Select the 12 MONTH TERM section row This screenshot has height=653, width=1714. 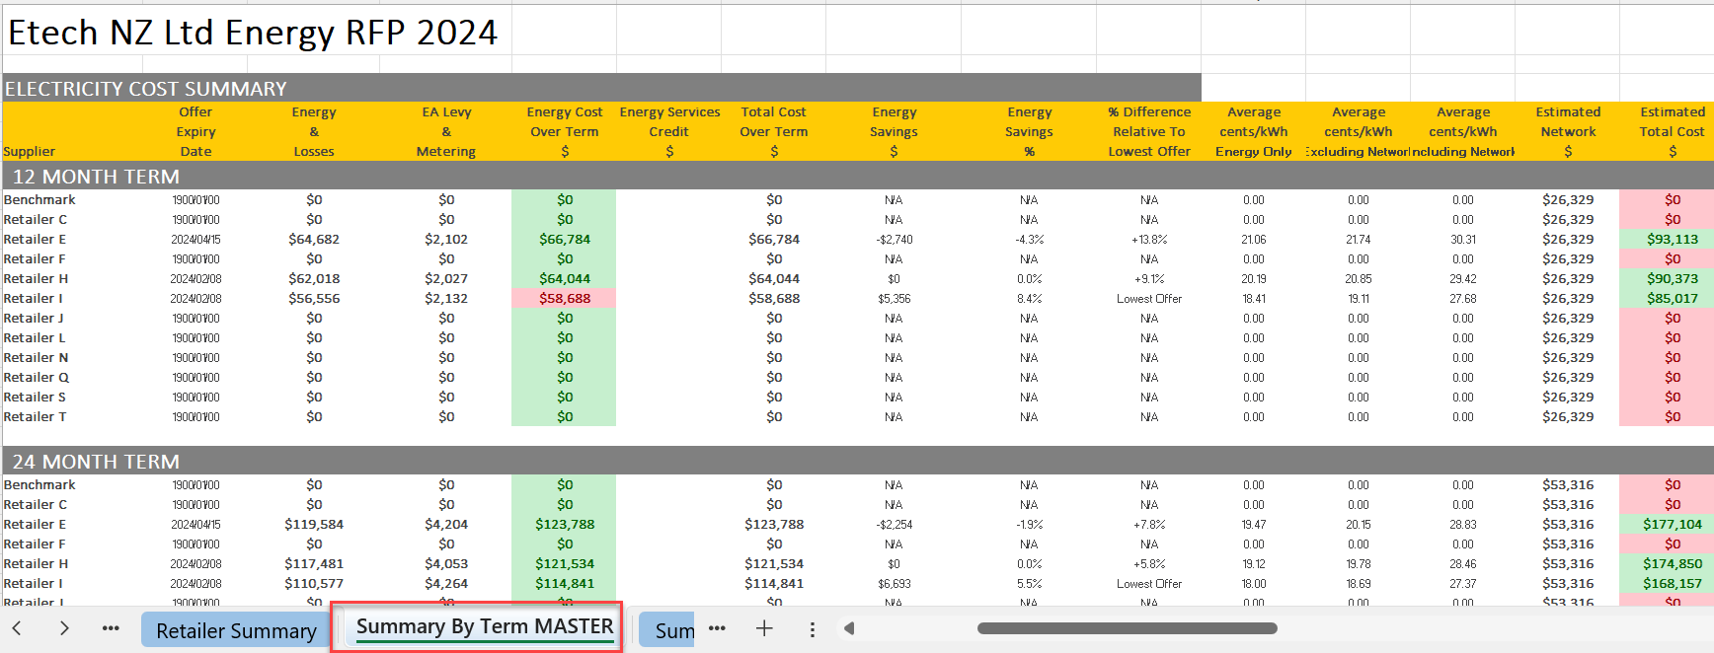point(96,177)
